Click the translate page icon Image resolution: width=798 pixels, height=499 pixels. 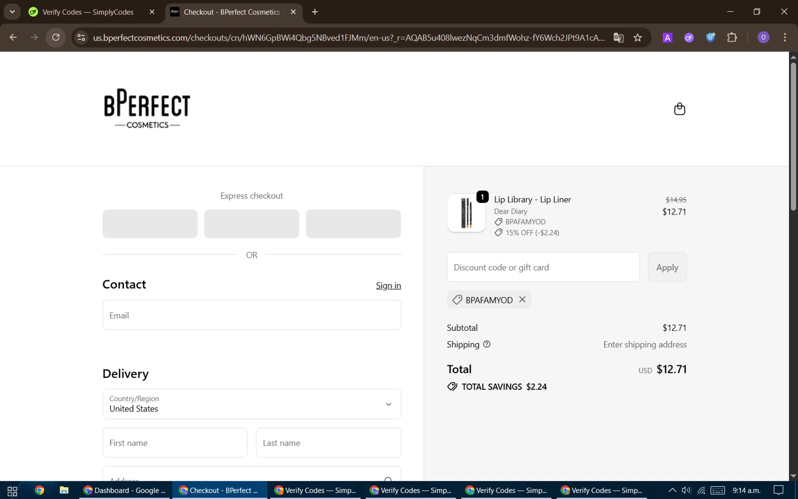[618, 37]
